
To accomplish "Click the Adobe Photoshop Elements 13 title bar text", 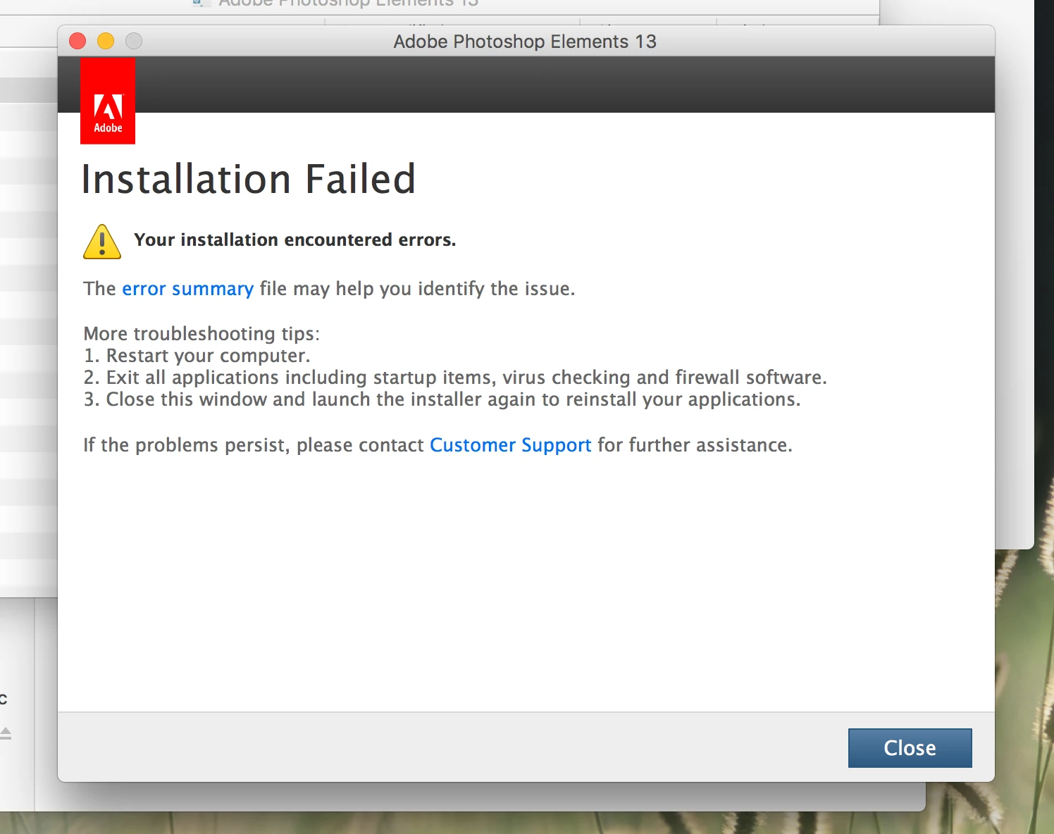I will click(x=525, y=42).
